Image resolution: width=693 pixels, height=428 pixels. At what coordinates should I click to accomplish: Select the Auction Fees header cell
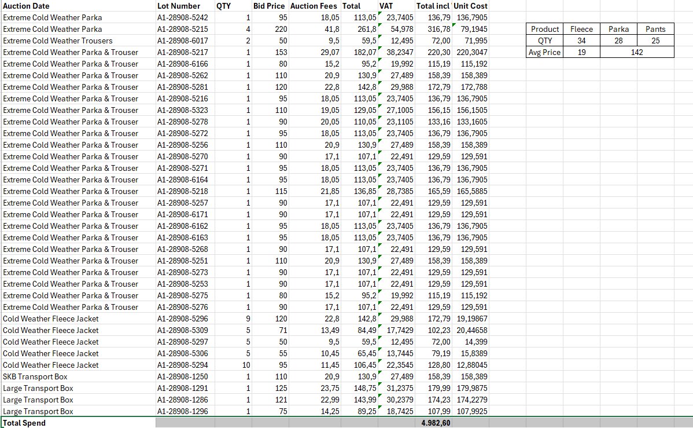(x=315, y=6)
